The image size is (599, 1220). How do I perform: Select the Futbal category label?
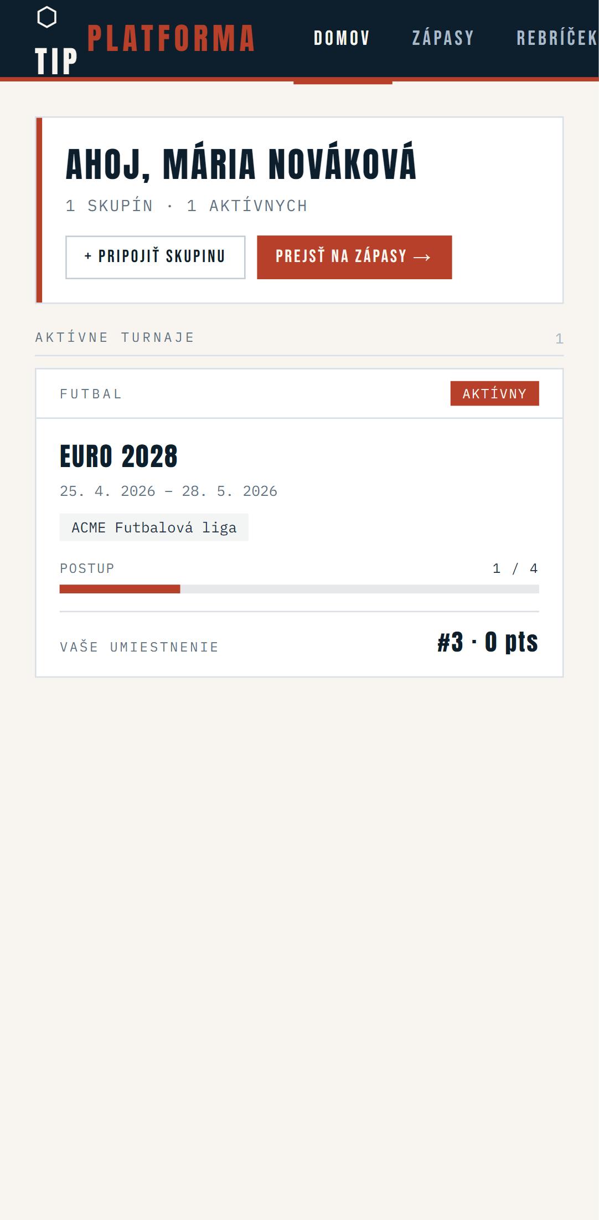click(91, 394)
